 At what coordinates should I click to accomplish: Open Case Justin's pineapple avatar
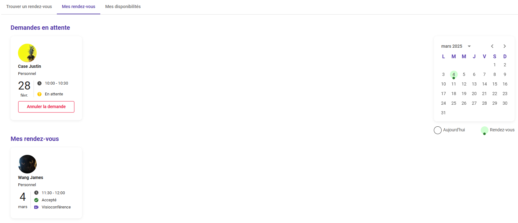pos(27,53)
